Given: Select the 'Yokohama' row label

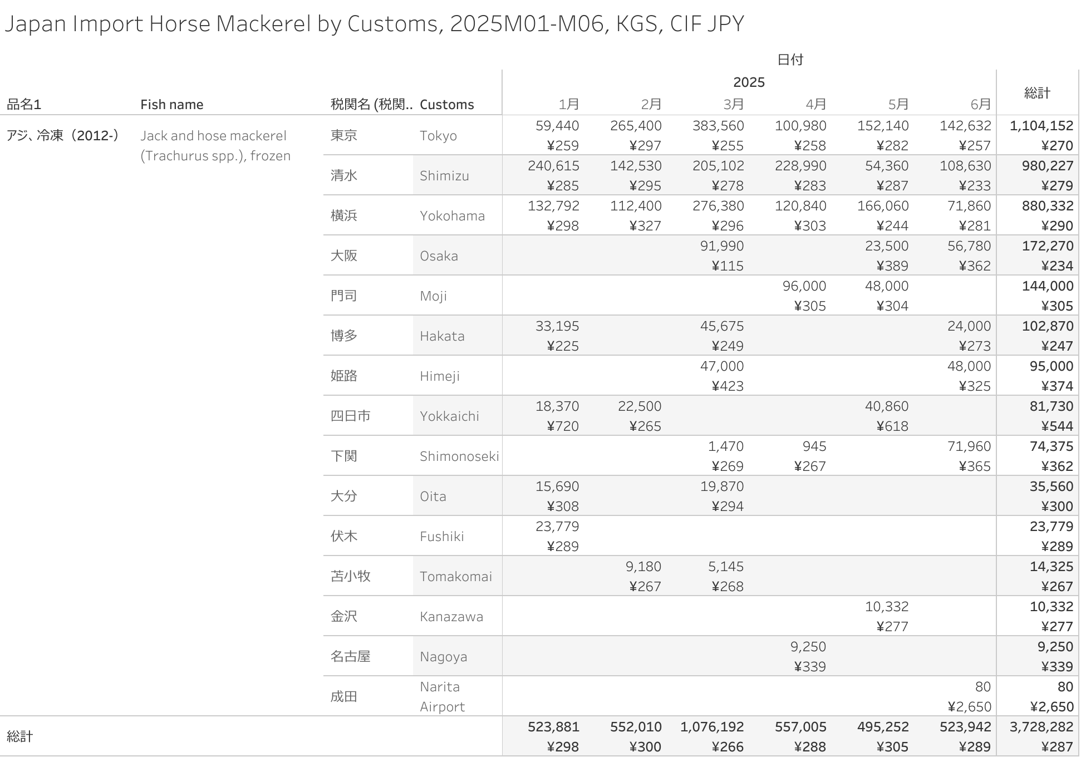Looking at the screenshot, I should [452, 215].
